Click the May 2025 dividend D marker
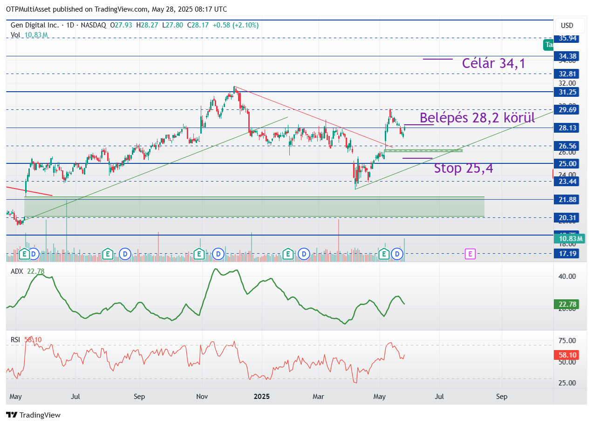Image resolution: width=593 pixels, height=425 pixels. click(x=397, y=254)
